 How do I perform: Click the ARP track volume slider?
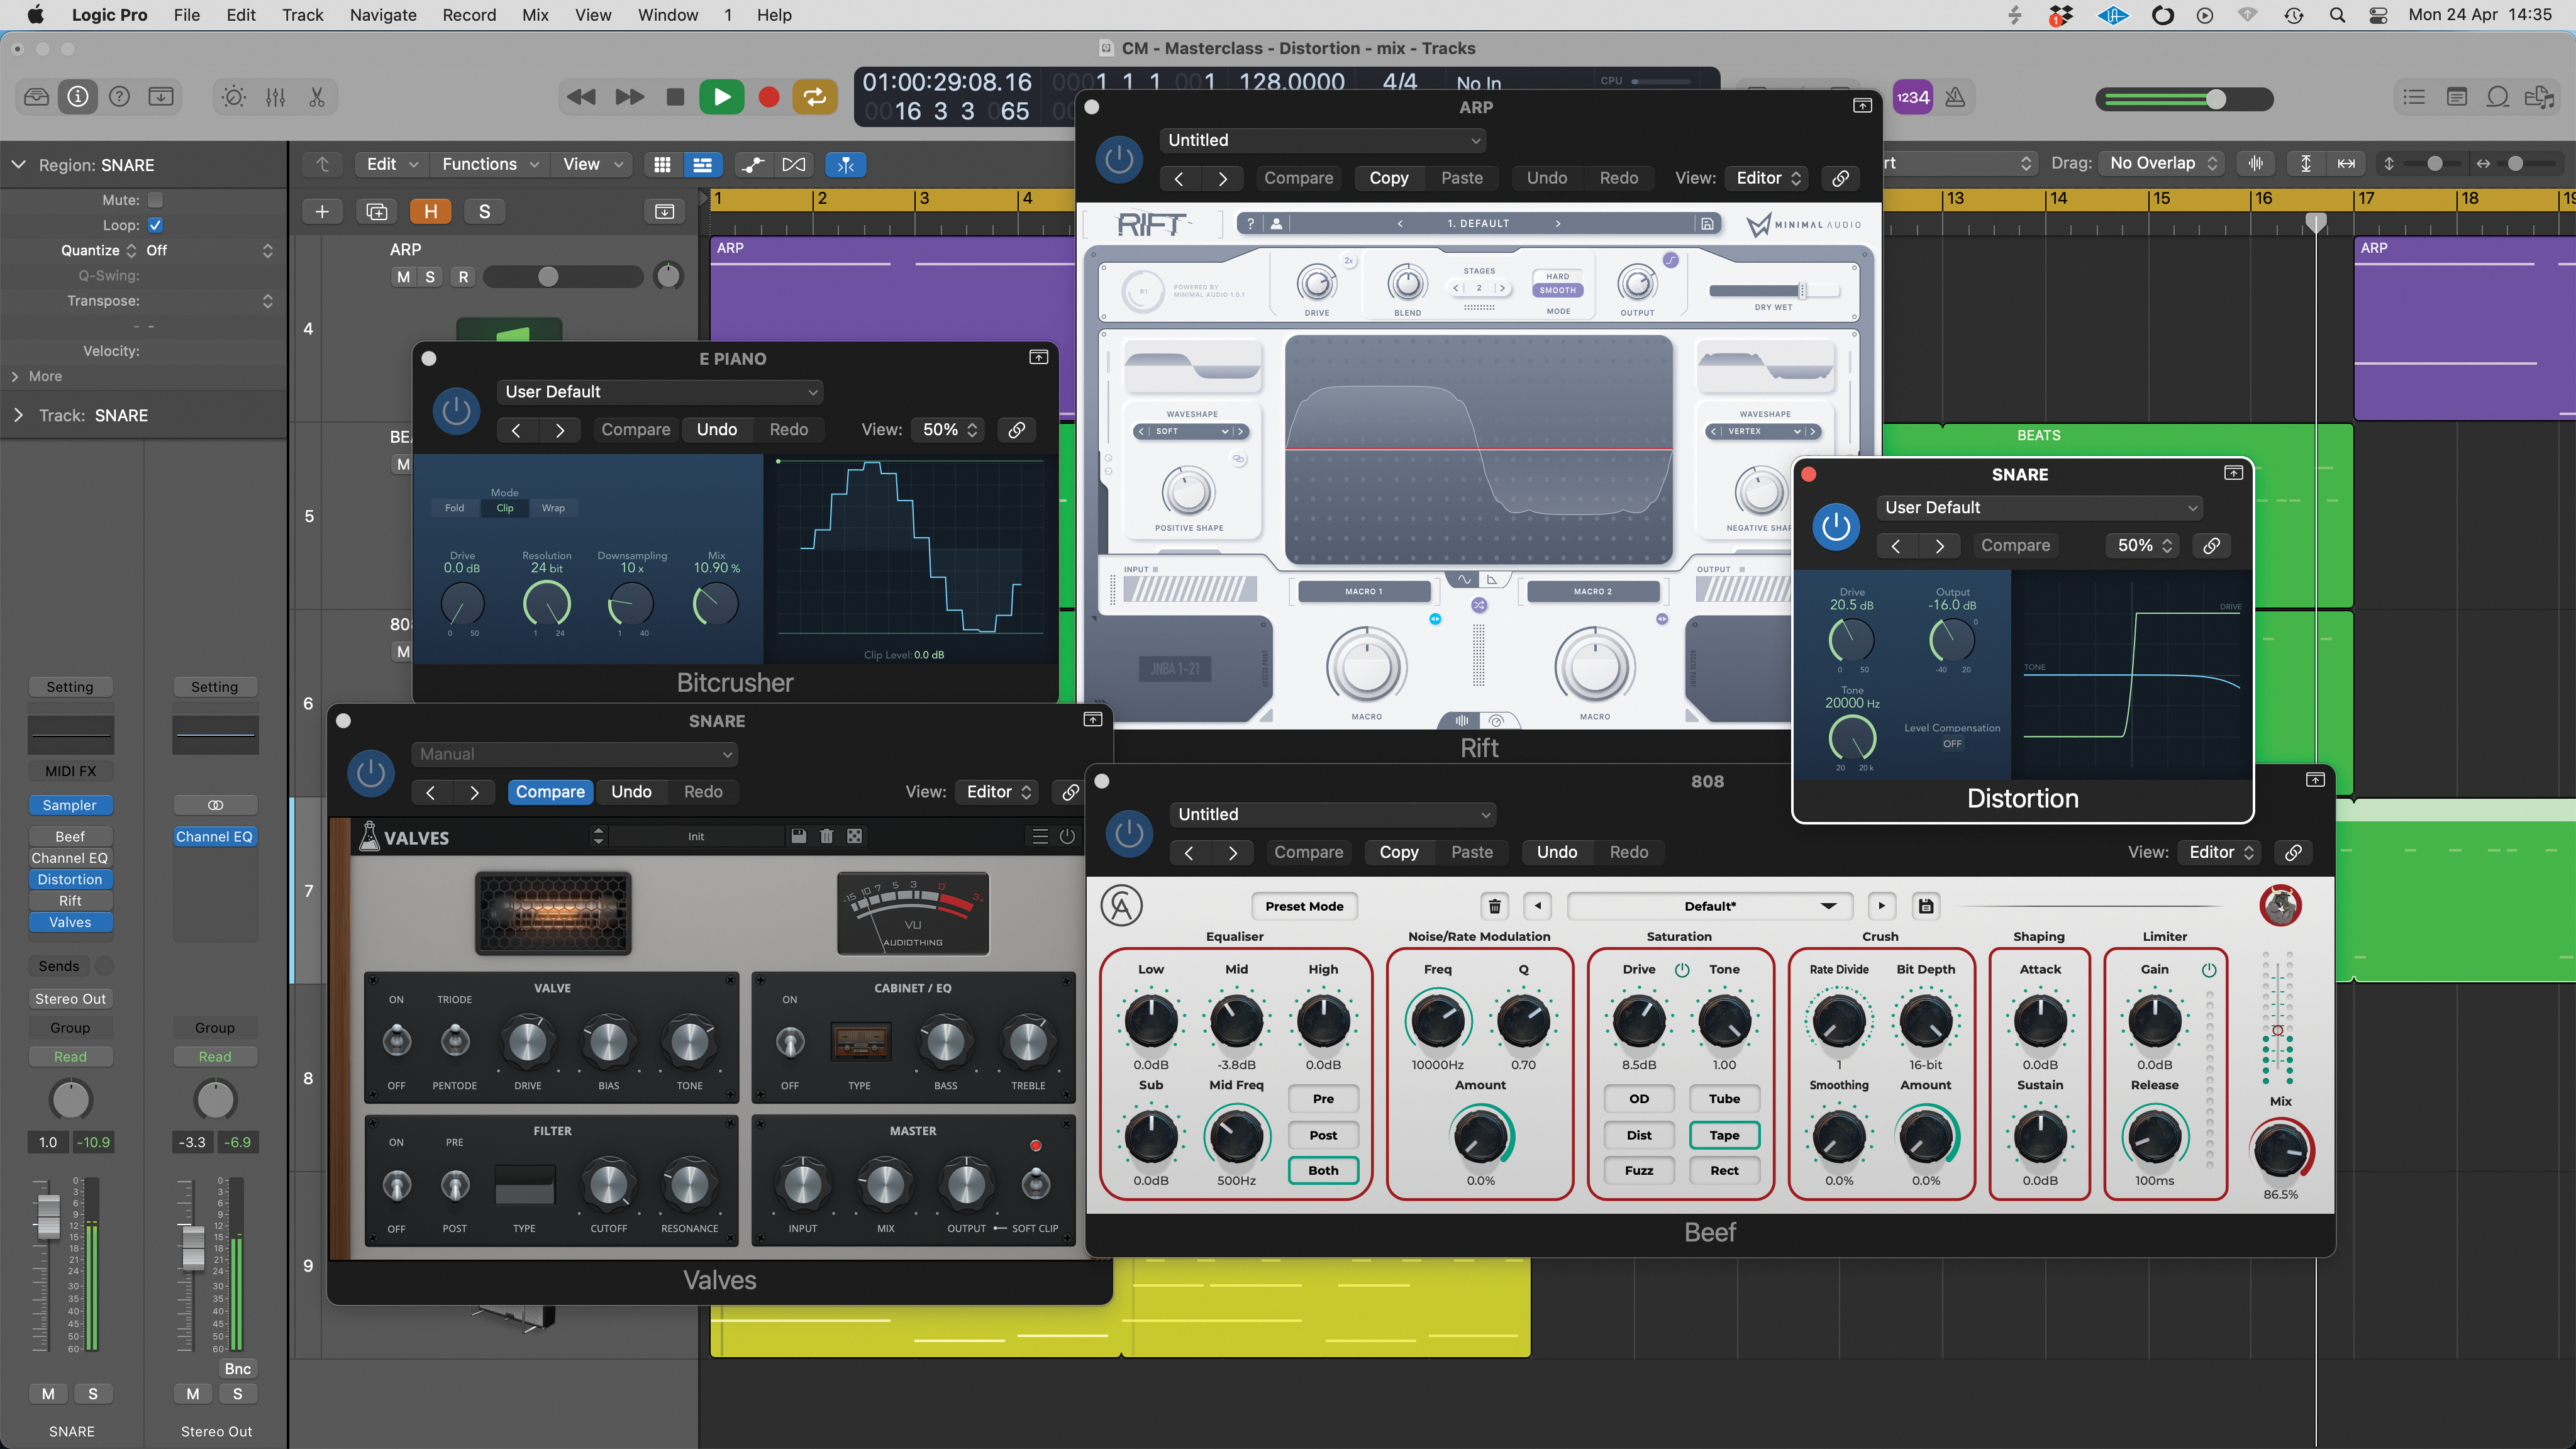pos(563,277)
